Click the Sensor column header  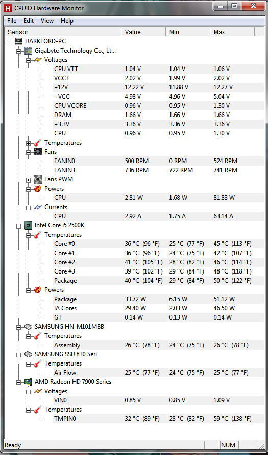63,32
